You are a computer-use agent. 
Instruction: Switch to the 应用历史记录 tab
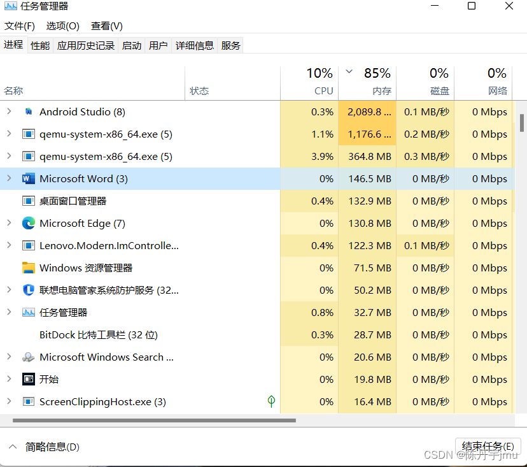pos(86,45)
